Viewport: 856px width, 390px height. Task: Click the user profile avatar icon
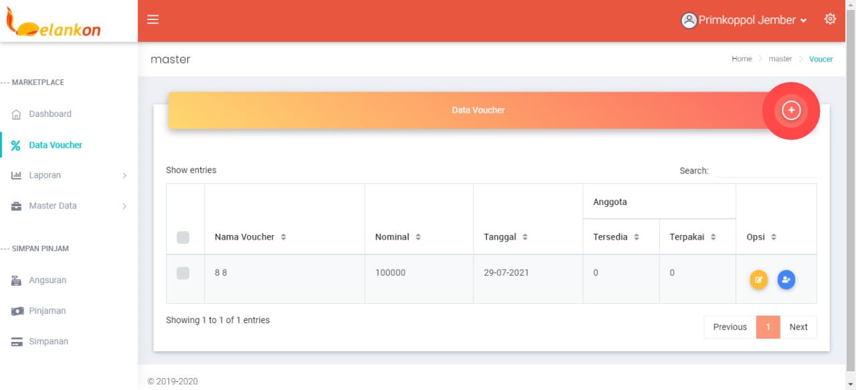coord(689,21)
